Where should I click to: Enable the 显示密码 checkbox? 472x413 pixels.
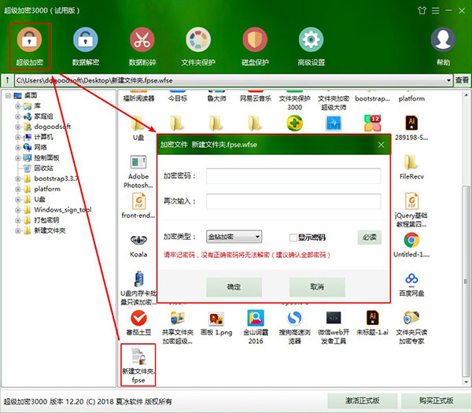pyautogui.click(x=293, y=237)
